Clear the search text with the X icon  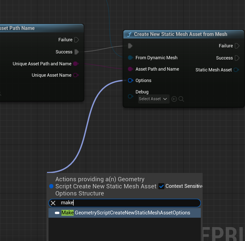53,203
